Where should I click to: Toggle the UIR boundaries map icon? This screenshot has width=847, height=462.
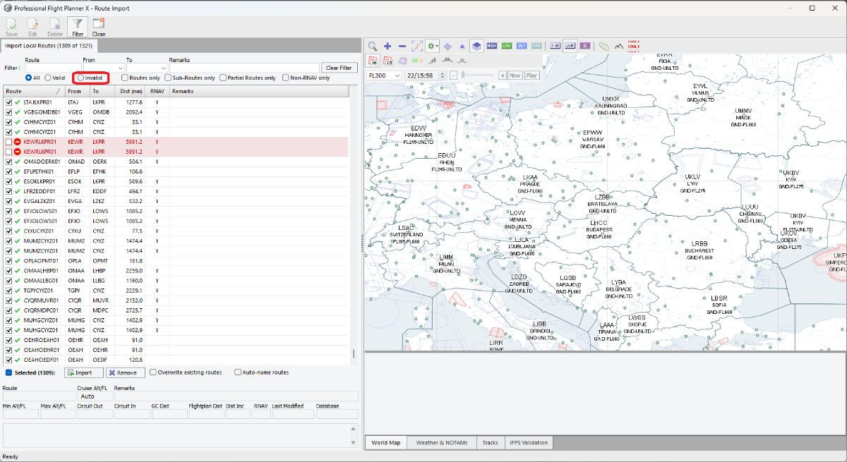pyautogui.click(x=570, y=46)
